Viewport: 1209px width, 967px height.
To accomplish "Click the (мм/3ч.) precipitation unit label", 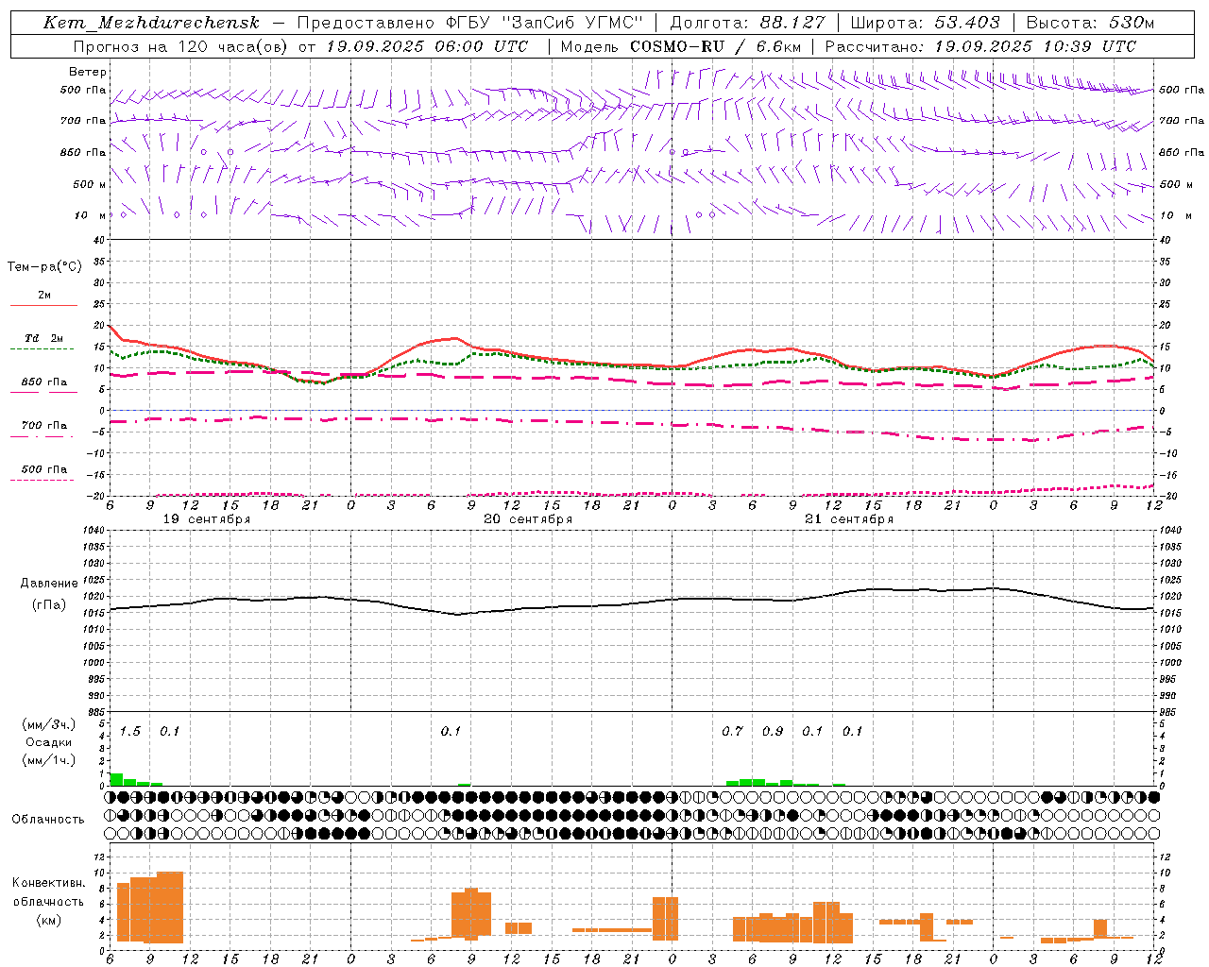I will [x=48, y=725].
